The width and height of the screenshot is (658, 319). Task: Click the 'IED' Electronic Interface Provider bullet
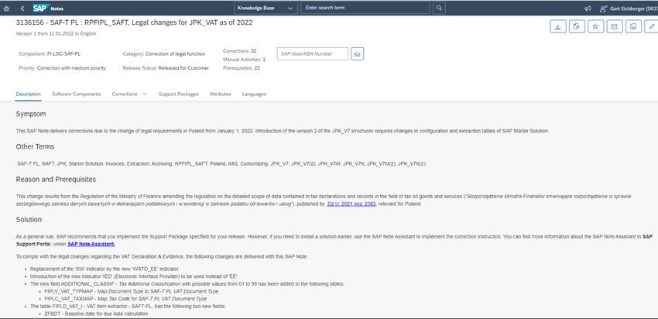[x=134, y=276]
